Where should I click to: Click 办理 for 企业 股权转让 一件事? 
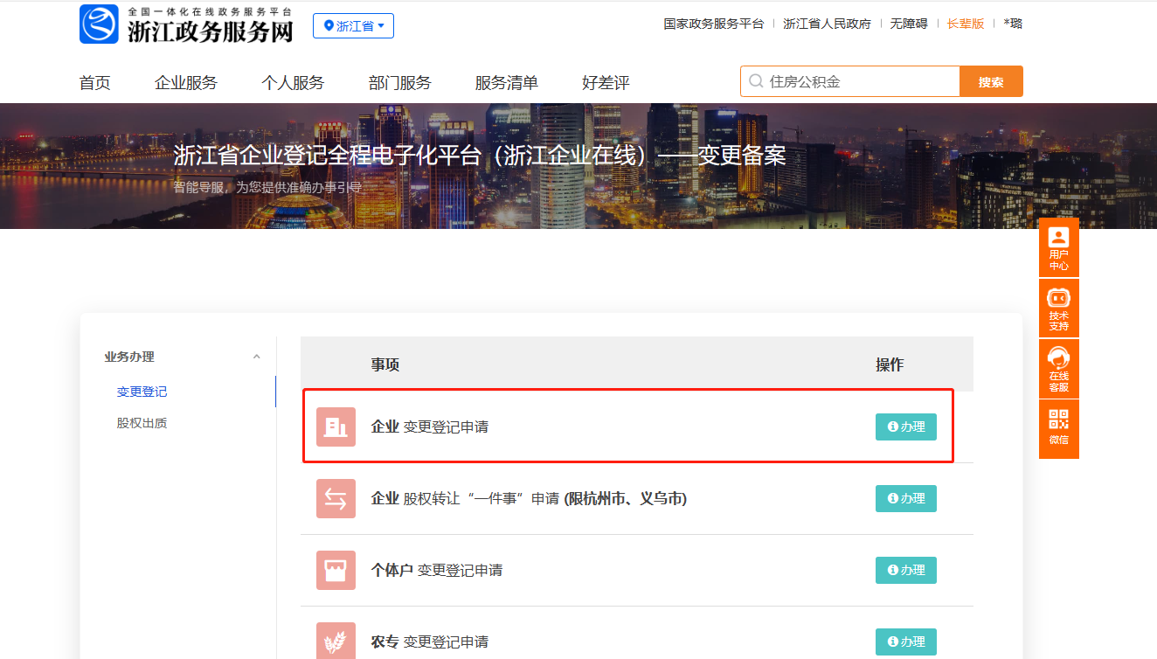(x=906, y=498)
